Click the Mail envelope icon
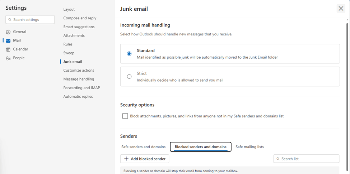The height and width of the screenshot is (174, 350). (8, 41)
